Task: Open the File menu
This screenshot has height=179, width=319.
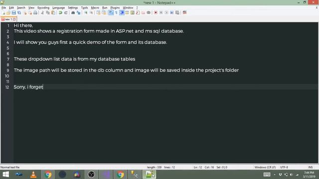Action: [x=3, y=8]
